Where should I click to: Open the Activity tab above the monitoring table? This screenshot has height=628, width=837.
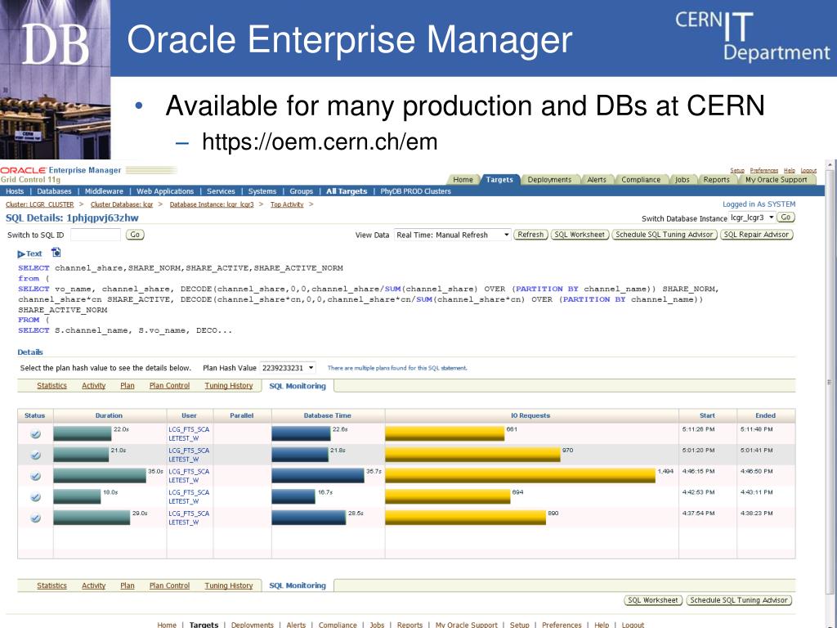(93, 386)
